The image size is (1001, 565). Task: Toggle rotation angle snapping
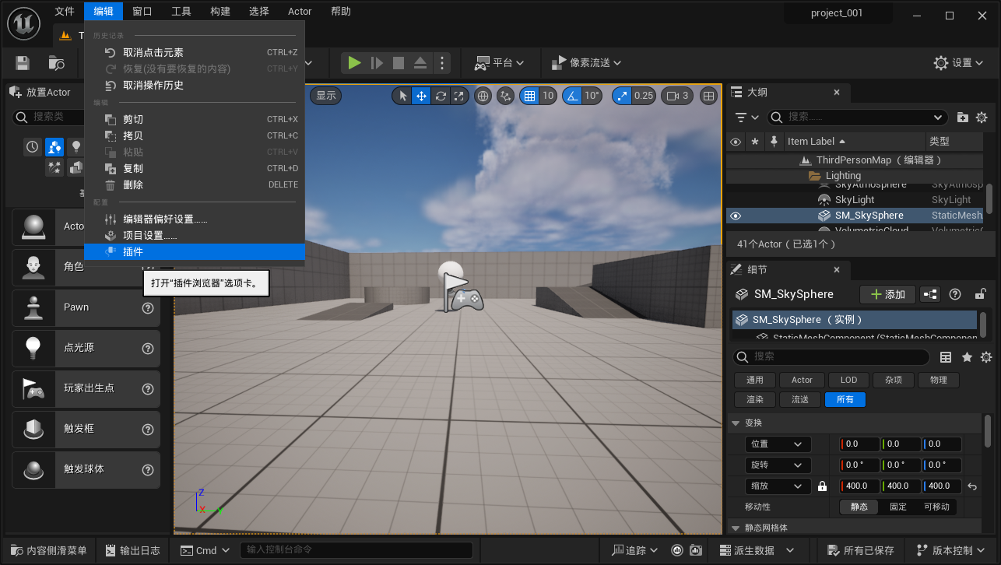point(572,96)
